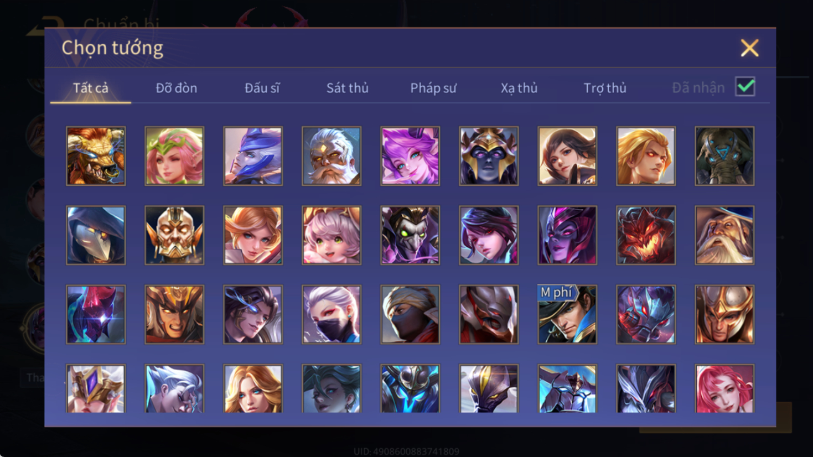Viewport: 813px width, 457px height.
Task: Toggle the 'Đã nhận' checkbox
Action: click(x=745, y=87)
